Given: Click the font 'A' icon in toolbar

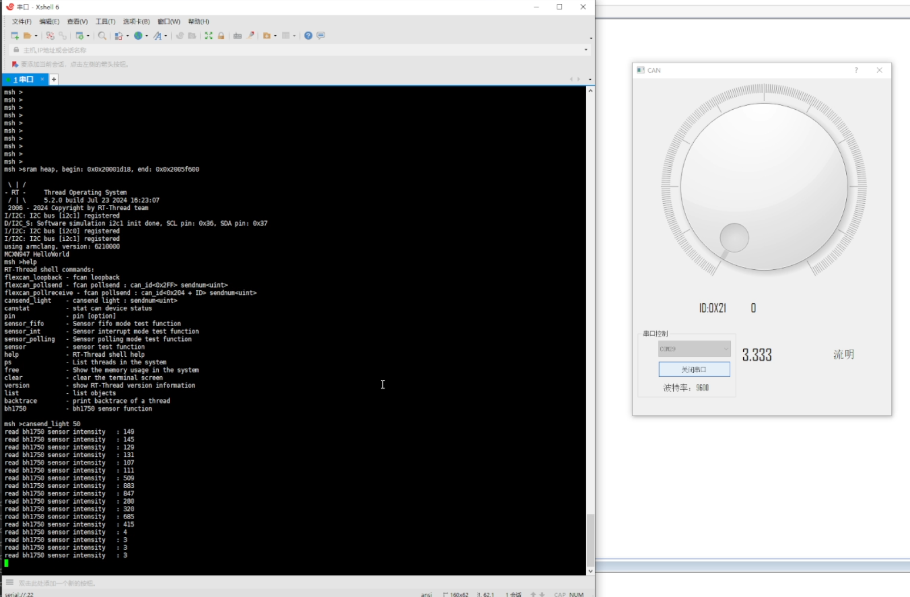Looking at the screenshot, I should pos(157,36).
